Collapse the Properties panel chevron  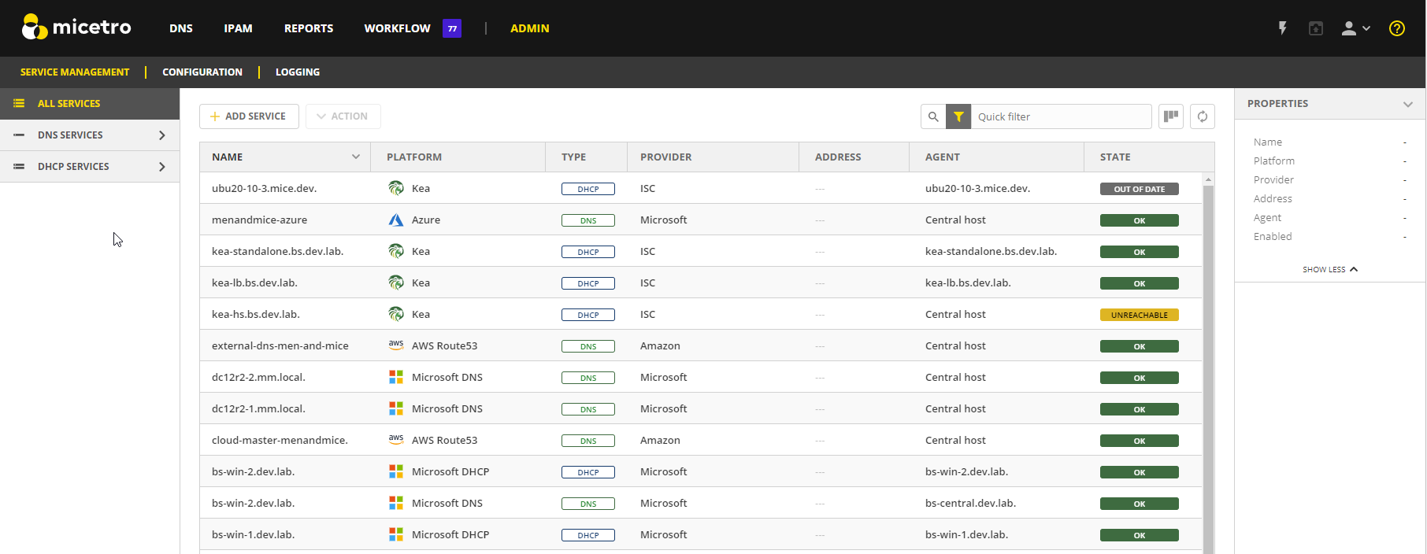(x=1408, y=104)
